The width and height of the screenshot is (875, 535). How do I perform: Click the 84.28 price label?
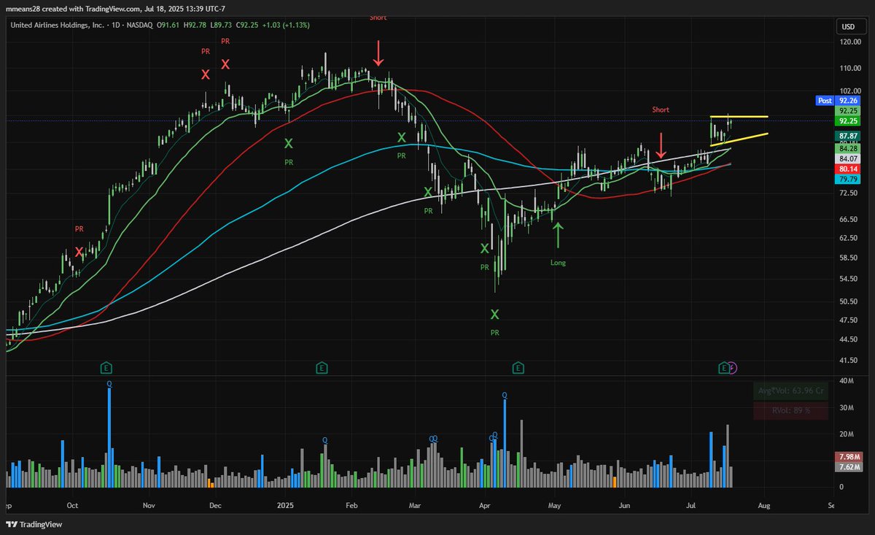[847, 148]
